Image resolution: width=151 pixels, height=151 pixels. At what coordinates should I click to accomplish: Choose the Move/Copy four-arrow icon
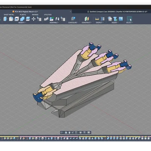34,19
